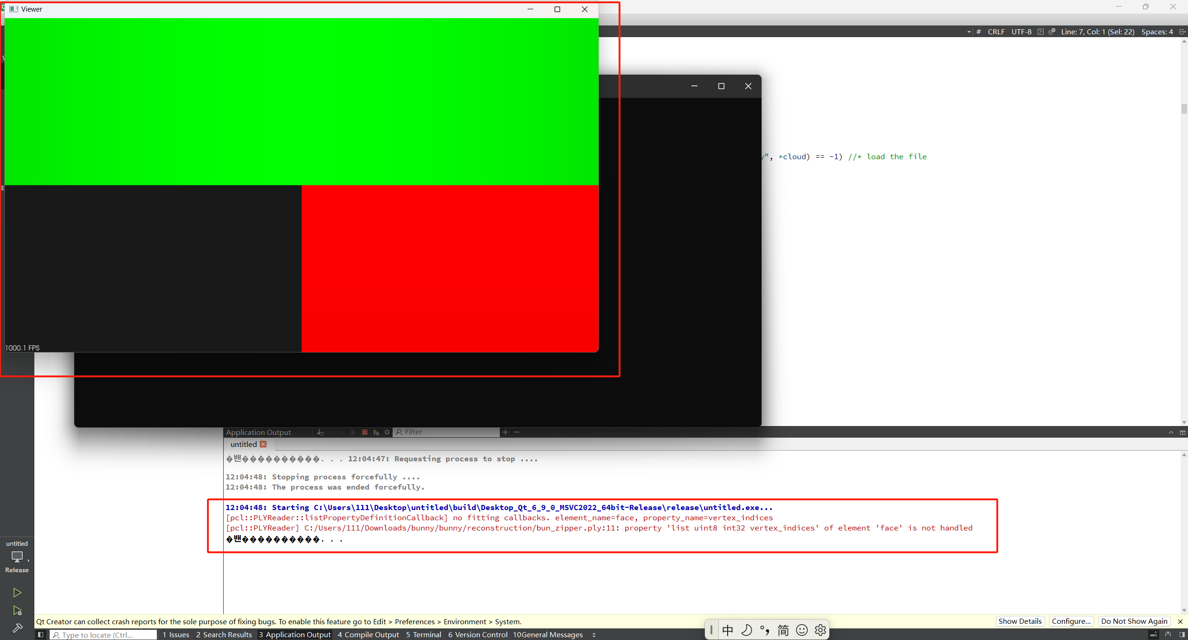Open build settings with the wrench icon
The width and height of the screenshot is (1188, 640).
[x=17, y=628]
